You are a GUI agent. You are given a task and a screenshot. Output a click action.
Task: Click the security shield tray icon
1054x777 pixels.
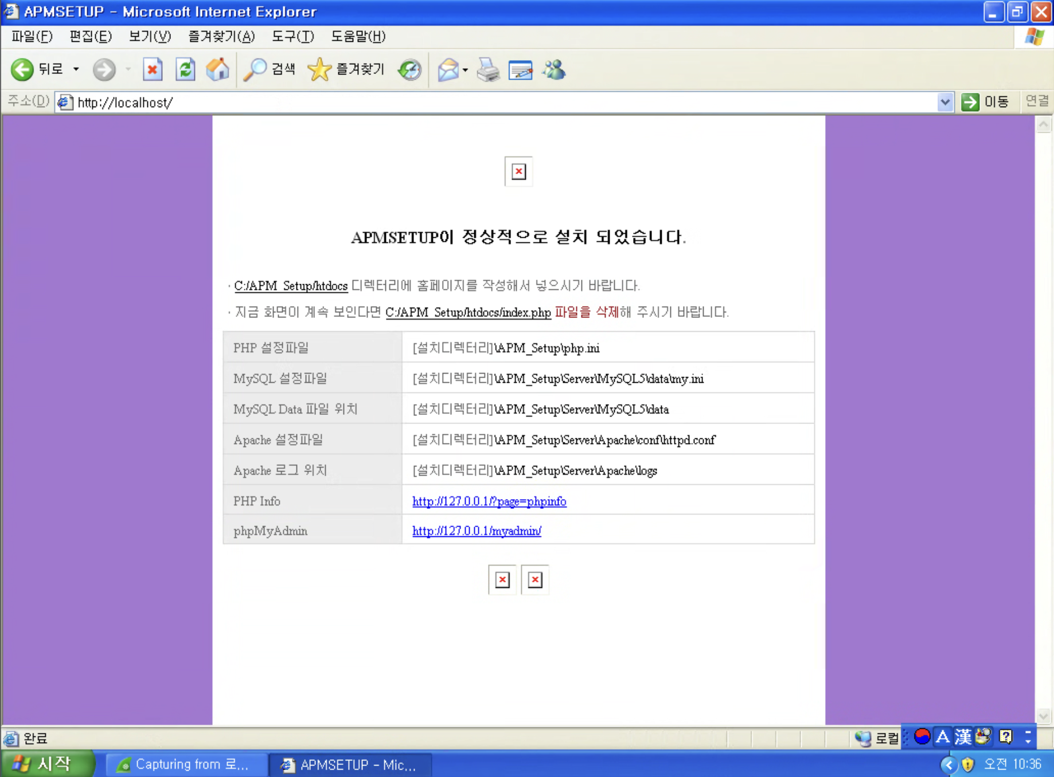[x=968, y=764]
